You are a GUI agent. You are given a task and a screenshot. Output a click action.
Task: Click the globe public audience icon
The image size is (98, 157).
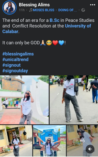83,10
